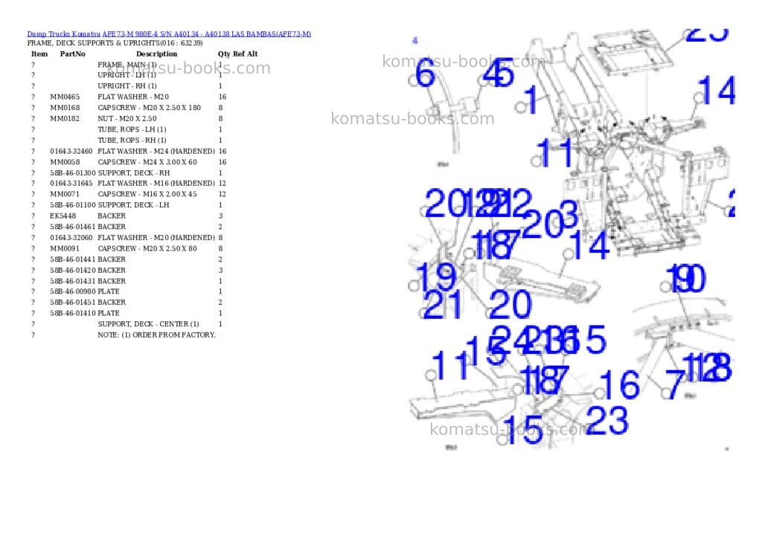The height and width of the screenshot is (539, 762).
Task: Click part number 01643-32460
Action: click(71, 152)
